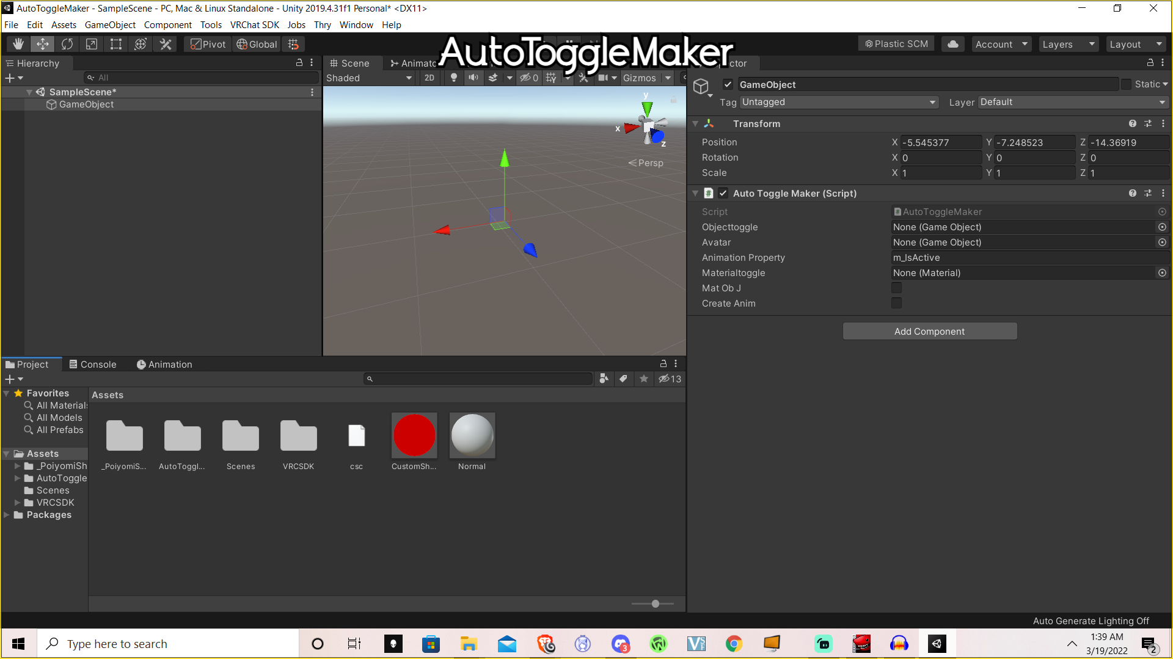Switch to the Console tab
The width and height of the screenshot is (1173, 659).
click(x=93, y=364)
